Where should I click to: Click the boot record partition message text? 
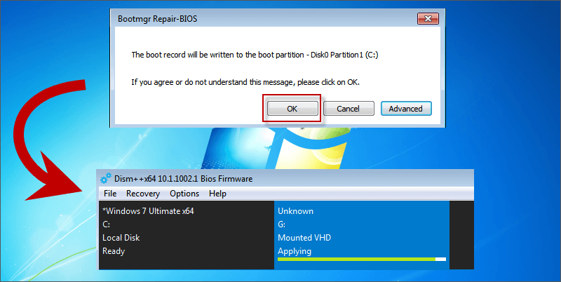point(255,55)
